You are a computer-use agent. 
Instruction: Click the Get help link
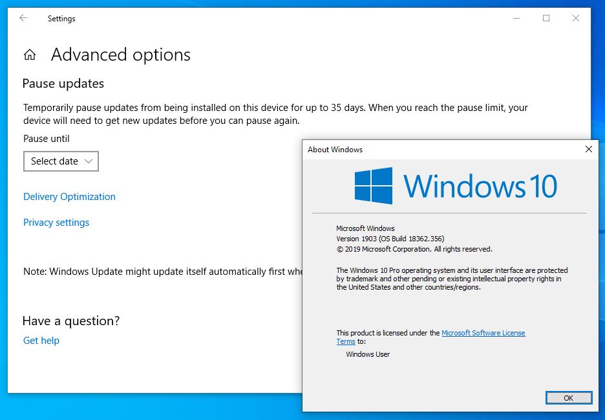coord(41,341)
